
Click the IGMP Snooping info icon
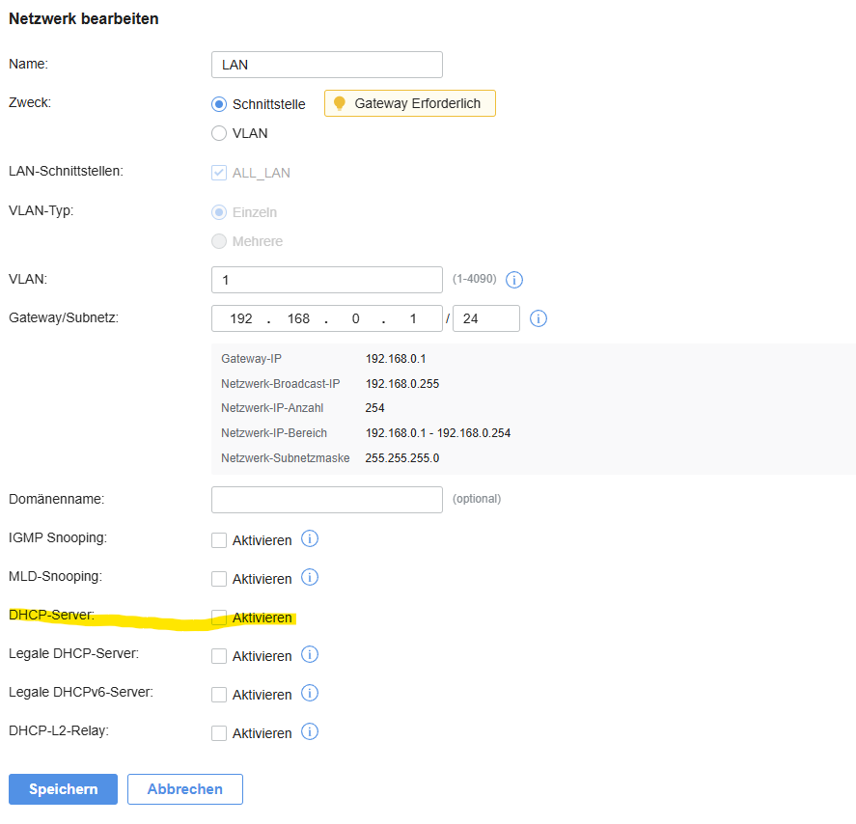tap(310, 539)
